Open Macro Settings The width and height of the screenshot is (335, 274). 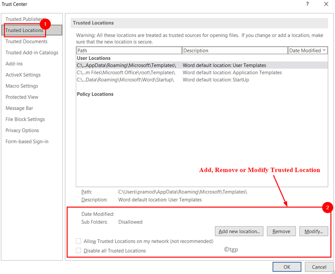(22, 86)
